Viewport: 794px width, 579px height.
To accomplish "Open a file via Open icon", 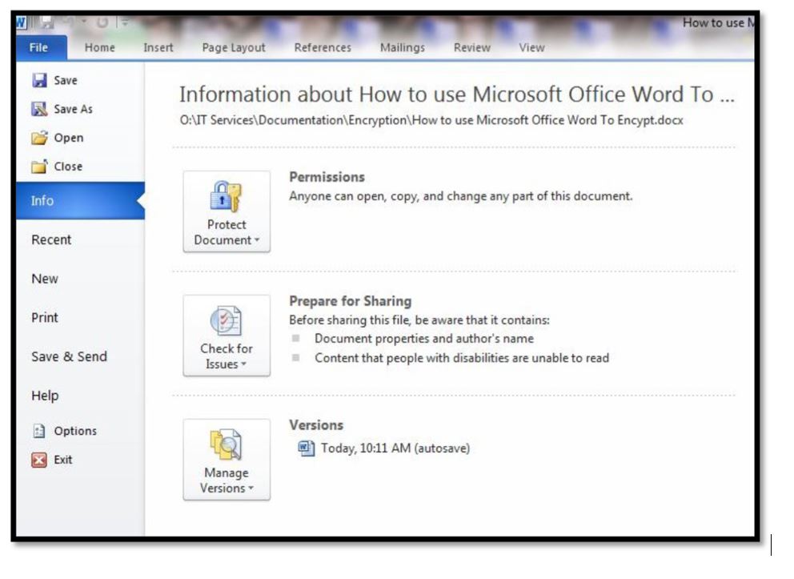I will 39,139.
